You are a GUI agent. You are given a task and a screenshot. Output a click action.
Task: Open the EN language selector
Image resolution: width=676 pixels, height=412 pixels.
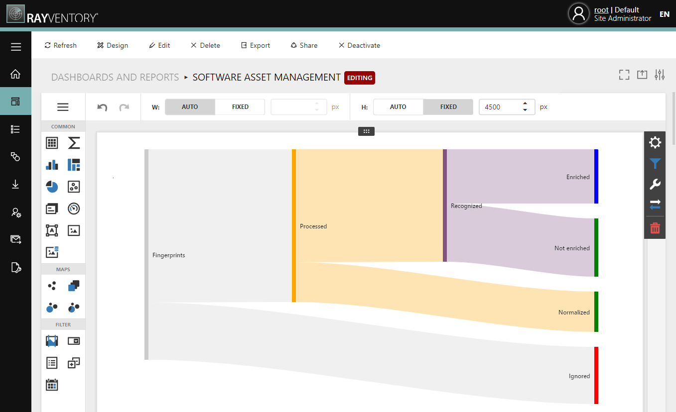click(x=664, y=14)
